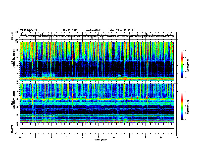This screenshot has width=199, height=154.
Task: Click the "2" kHz tick of ch.2 spectrogram
Action: point(17,115)
